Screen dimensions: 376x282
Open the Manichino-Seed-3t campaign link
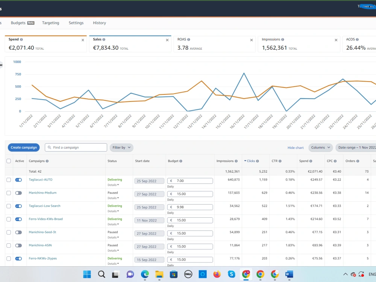(x=42, y=232)
